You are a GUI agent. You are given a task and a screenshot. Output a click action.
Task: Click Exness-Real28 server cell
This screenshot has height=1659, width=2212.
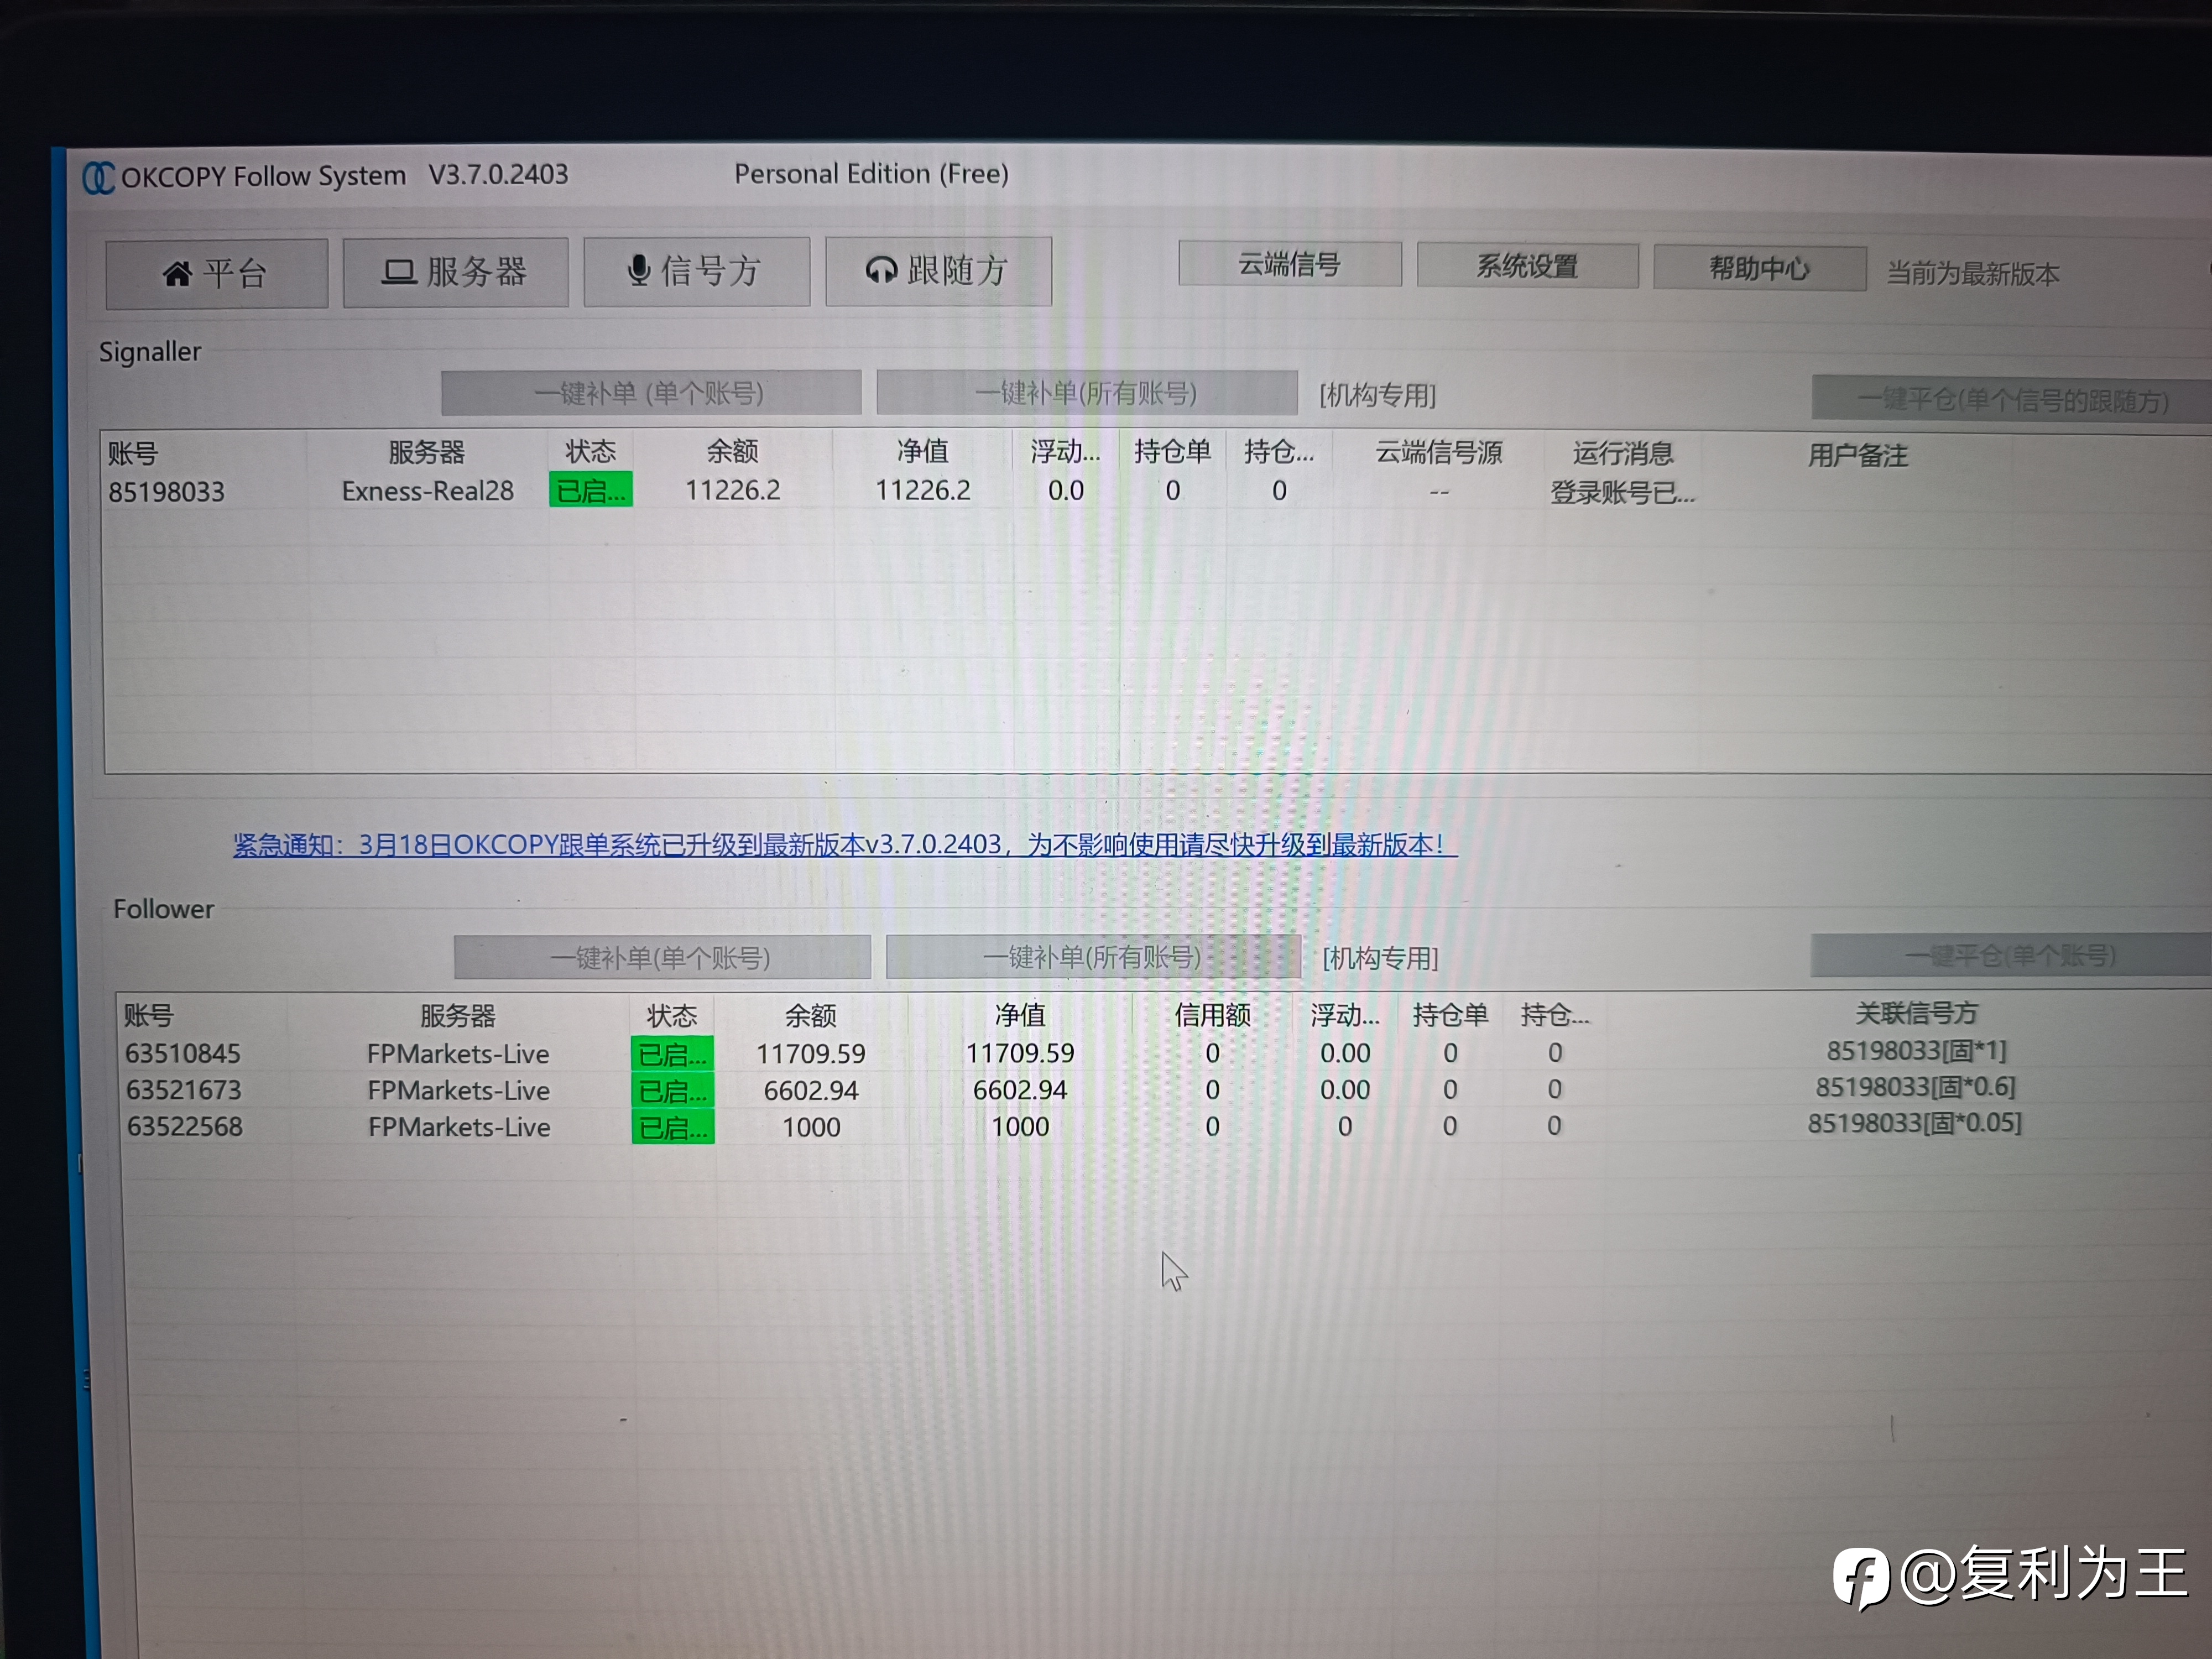click(x=427, y=491)
